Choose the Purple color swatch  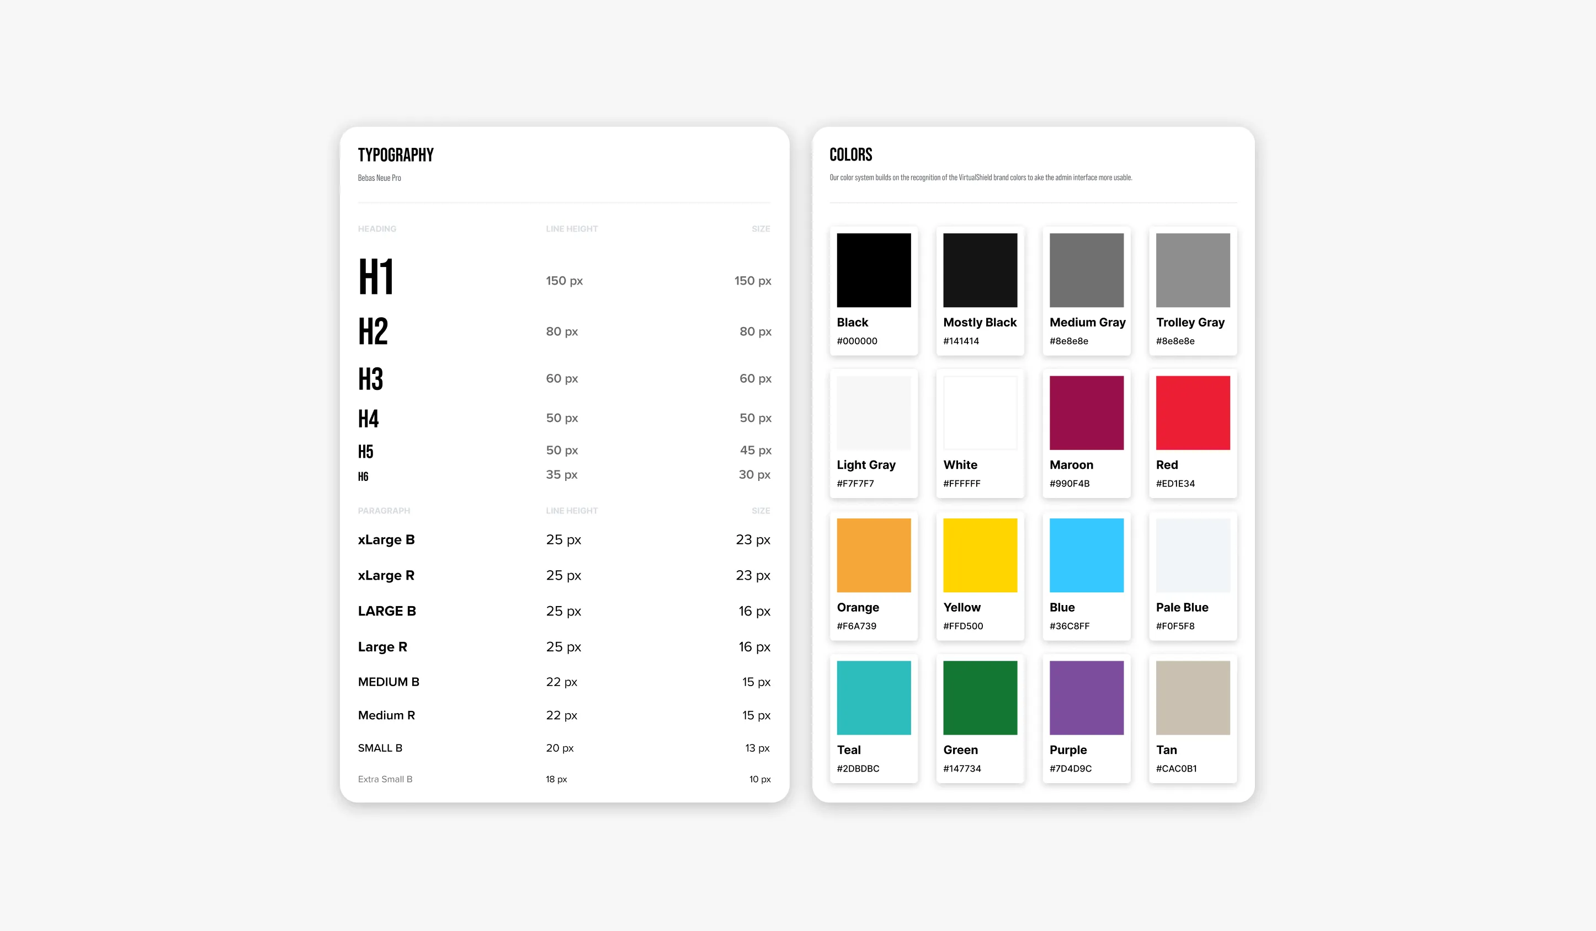click(1086, 698)
